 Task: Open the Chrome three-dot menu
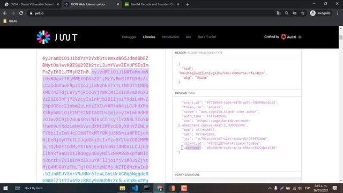click(x=338, y=13)
